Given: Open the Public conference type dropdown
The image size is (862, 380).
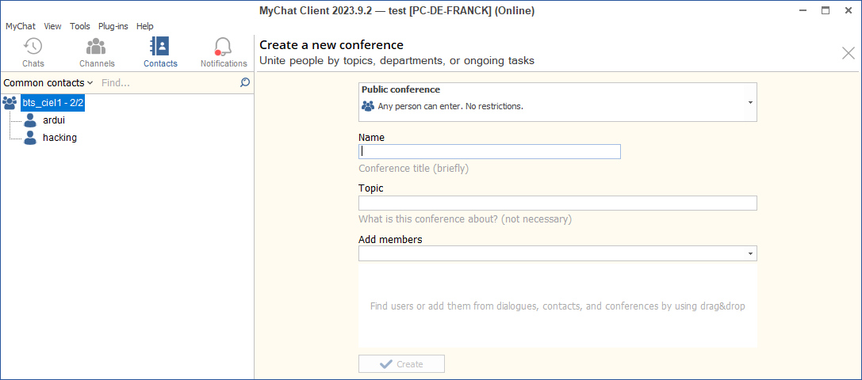Looking at the screenshot, I should tap(749, 103).
